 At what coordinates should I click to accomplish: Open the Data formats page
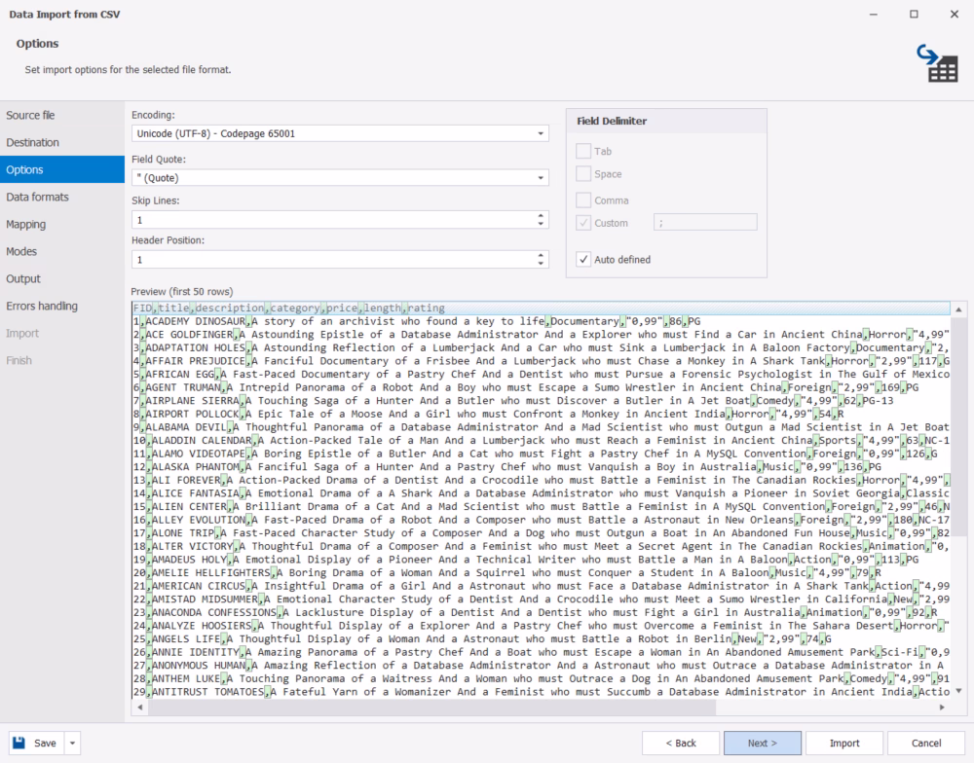coord(62,197)
